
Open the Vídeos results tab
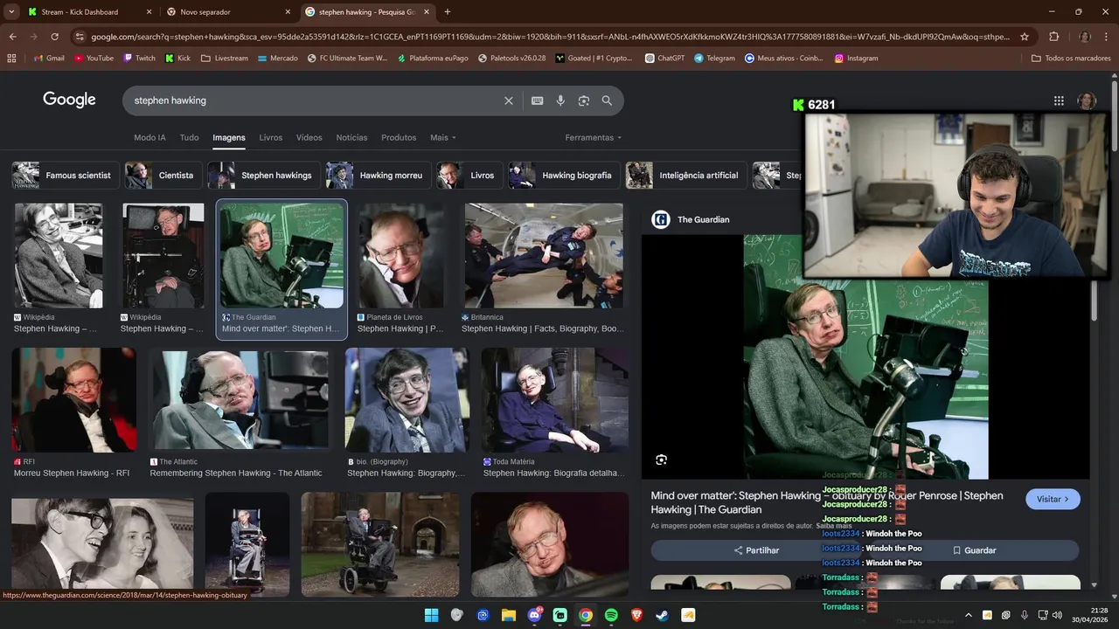(309, 138)
